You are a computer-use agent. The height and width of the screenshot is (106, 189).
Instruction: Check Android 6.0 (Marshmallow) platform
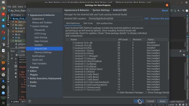tap(74, 61)
